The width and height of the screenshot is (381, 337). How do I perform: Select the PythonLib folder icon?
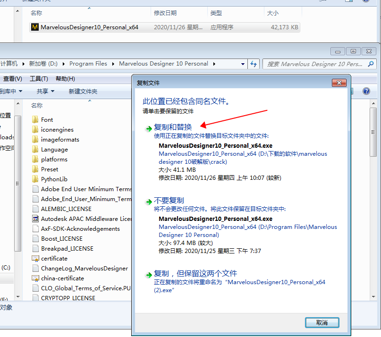35,179
